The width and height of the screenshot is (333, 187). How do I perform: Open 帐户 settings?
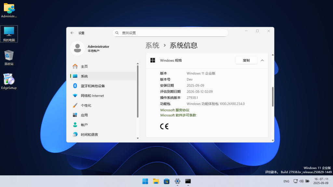point(103,125)
